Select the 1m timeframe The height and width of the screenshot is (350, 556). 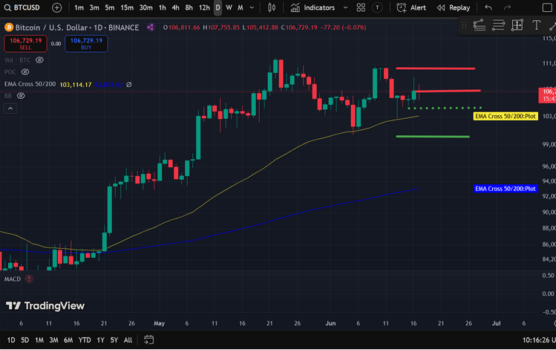79,7
